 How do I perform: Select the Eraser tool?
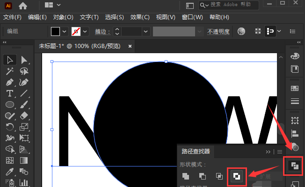click(24, 116)
